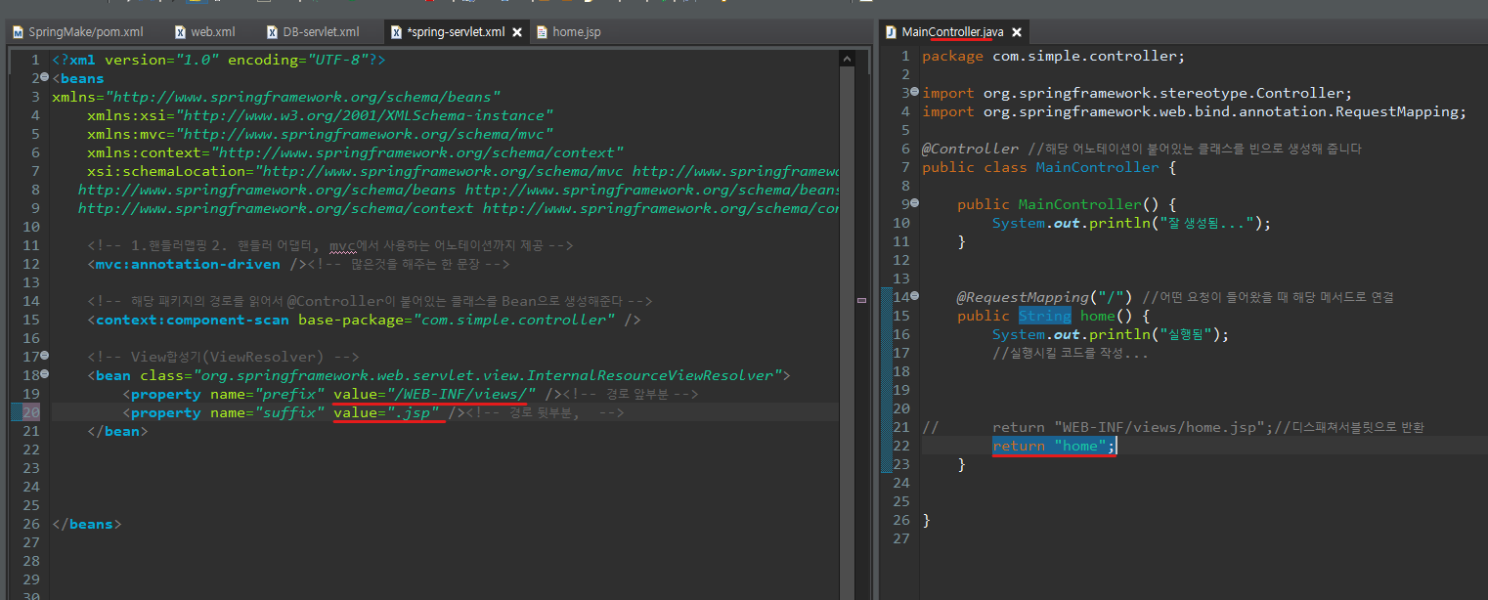The height and width of the screenshot is (600, 1488).
Task: Click the XML icon on spring-servlet.xml tab
Action: (x=396, y=32)
